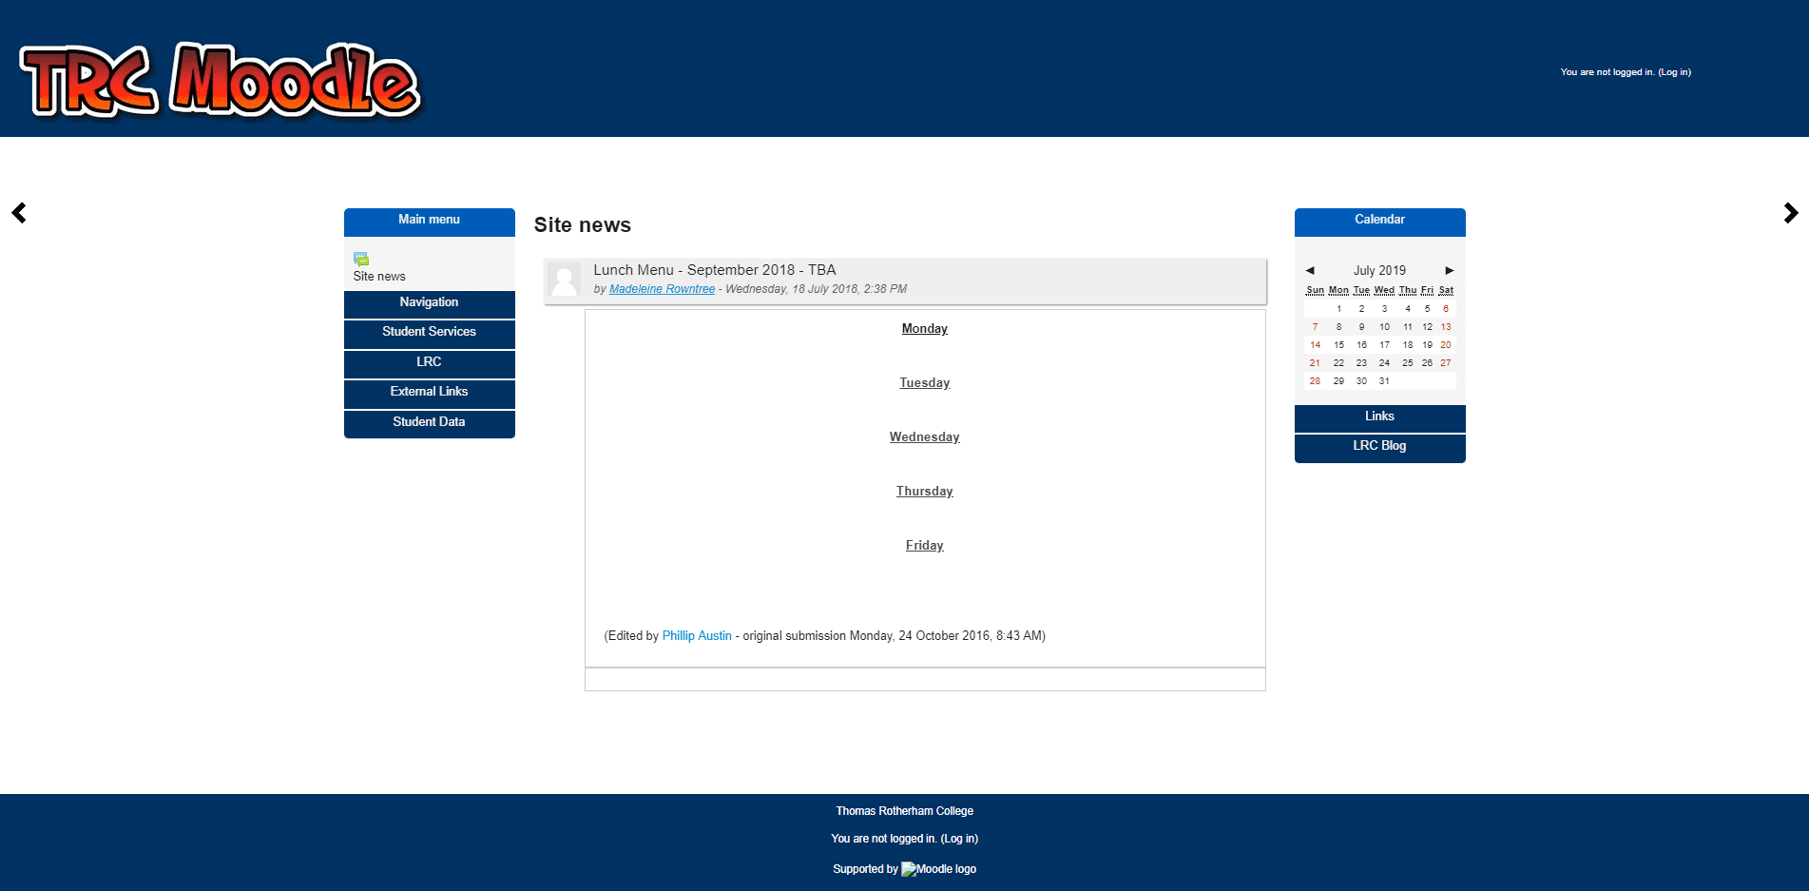
Task: Click the left black arrow at page edge
Action: (x=19, y=213)
